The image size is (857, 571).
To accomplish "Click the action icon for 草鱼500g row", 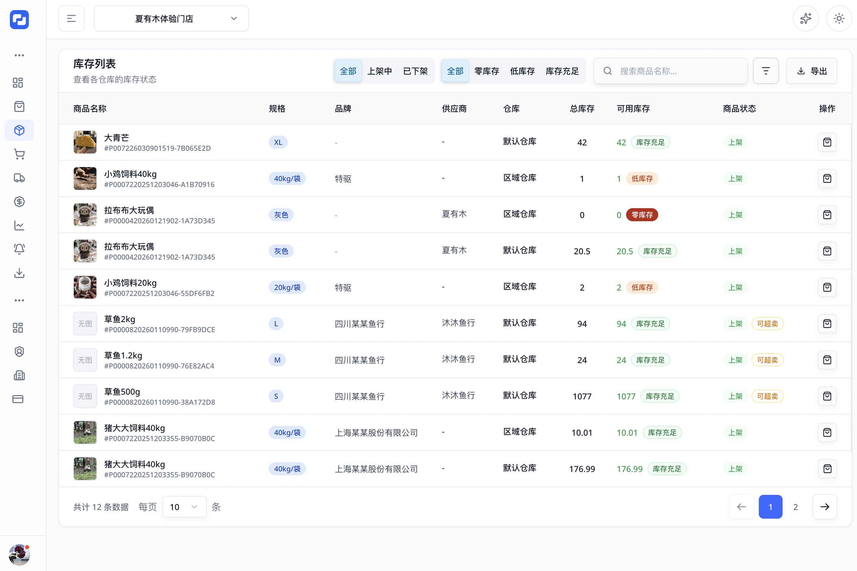I will click(827, 396).
